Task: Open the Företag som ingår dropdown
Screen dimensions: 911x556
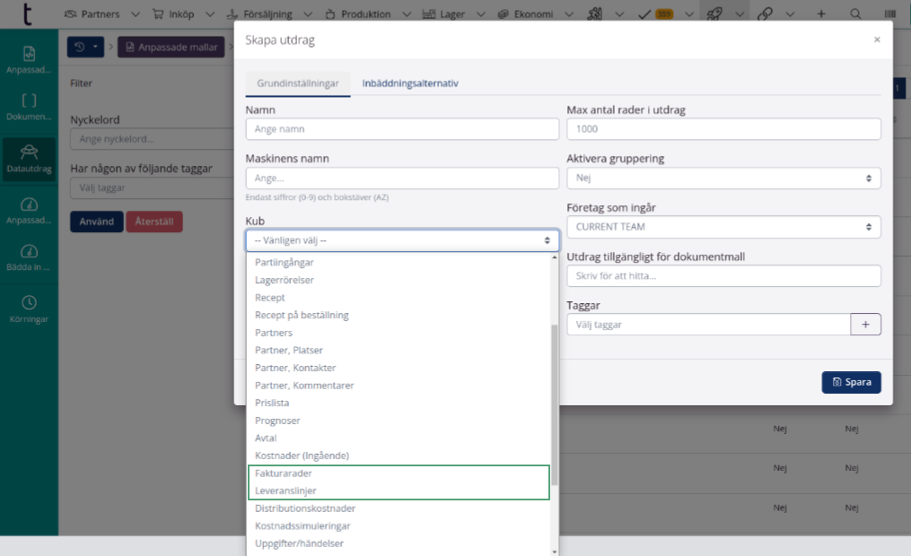Action: click(x=723, y=227)
